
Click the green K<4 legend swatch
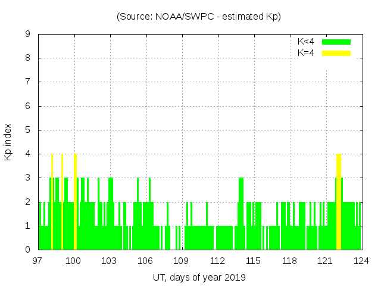(x=336, y=42)
